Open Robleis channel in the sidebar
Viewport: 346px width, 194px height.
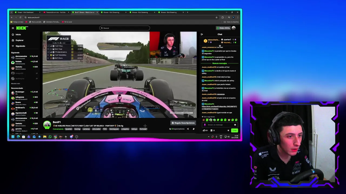pos(25,63)
